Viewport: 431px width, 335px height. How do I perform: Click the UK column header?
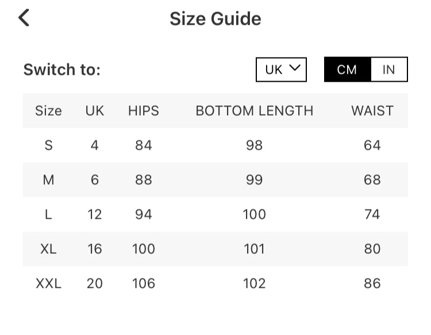[95, 111]
